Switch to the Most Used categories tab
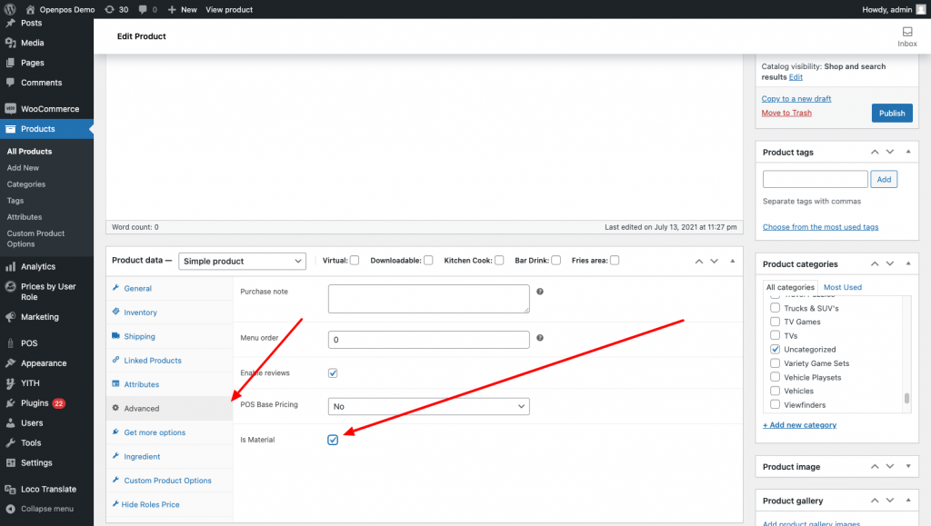Image resolution: width=931 pixels, height=526 pixels. coord(842,286)
